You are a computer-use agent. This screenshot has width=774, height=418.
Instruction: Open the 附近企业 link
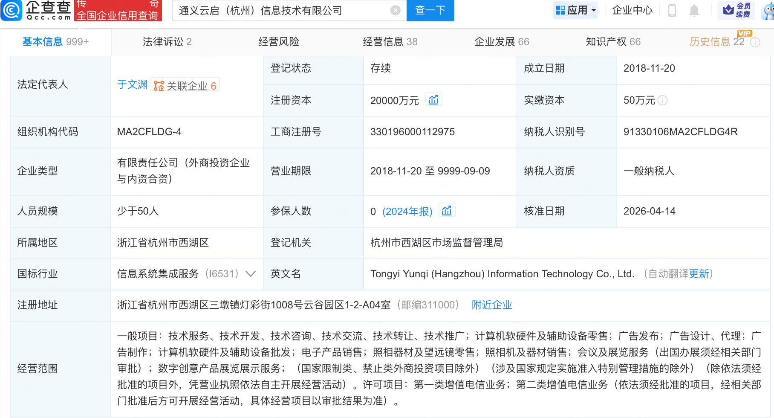point(491,305)
